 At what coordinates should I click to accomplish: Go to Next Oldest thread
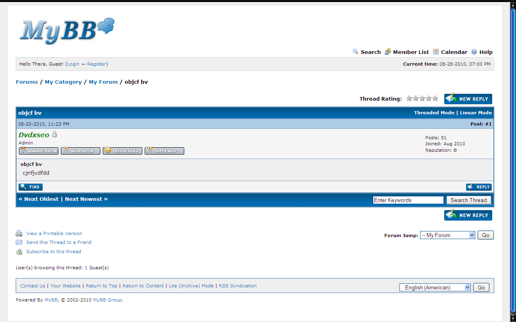39,199
